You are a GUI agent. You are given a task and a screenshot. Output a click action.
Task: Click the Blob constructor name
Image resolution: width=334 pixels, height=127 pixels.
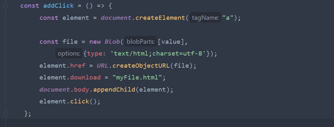point(112,41)
